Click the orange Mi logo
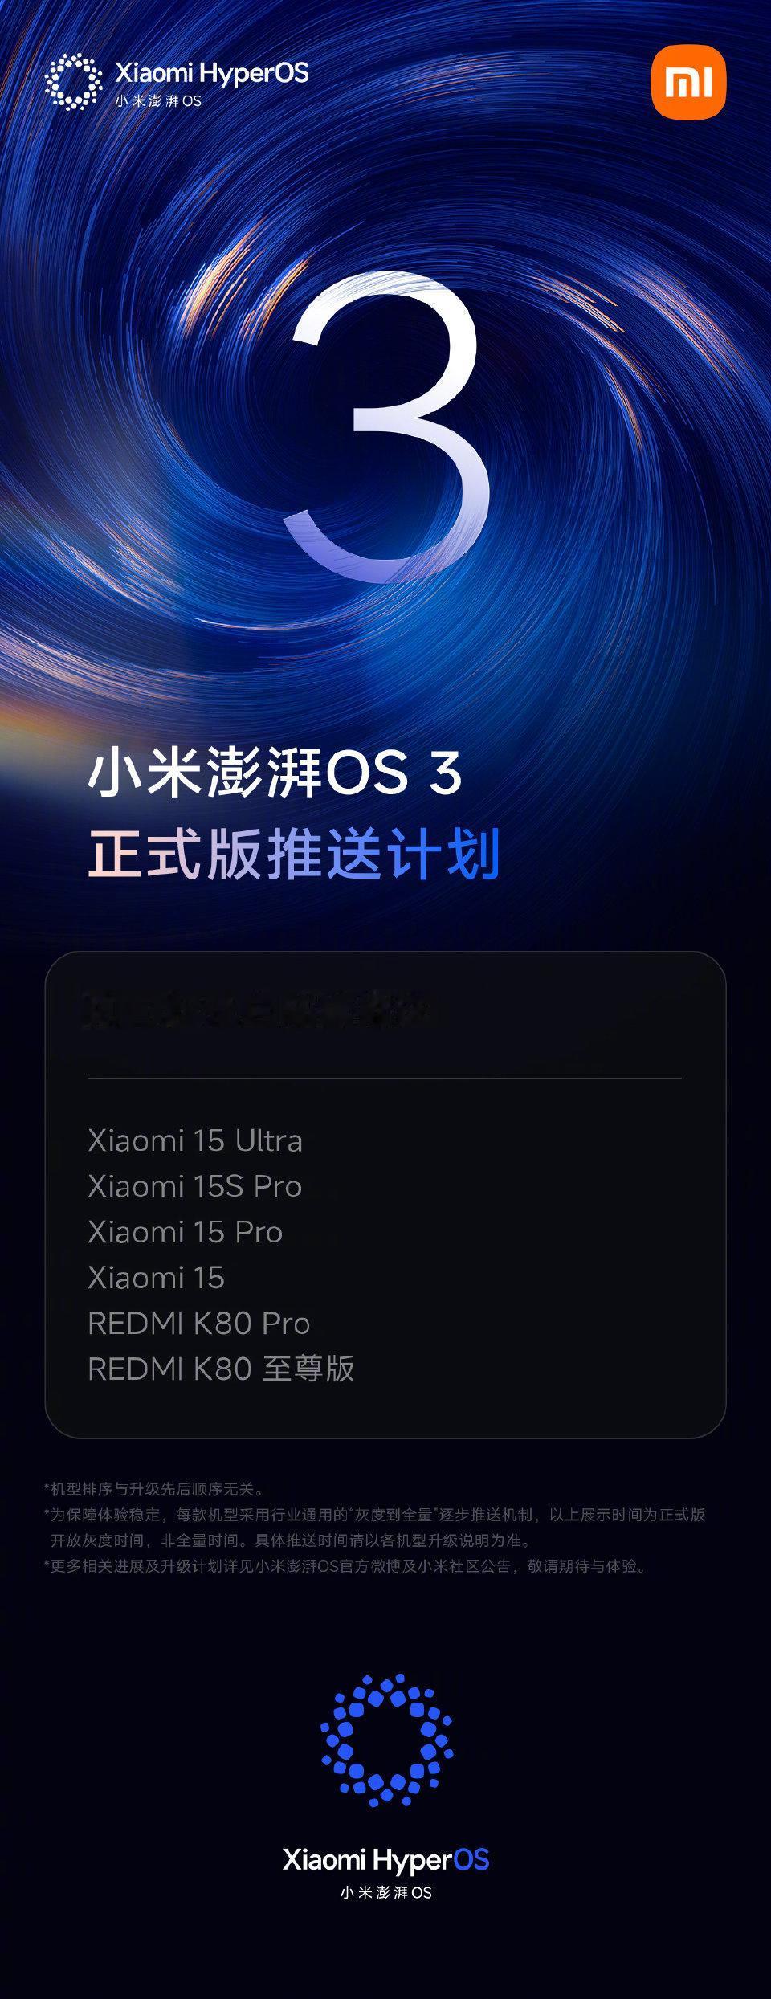The width and height of the screenshot is (771, 1999). tap(688, 82)
